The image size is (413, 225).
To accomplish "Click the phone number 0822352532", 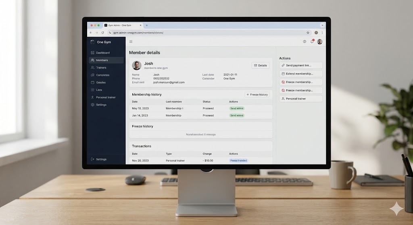I will [x=161, y=78].
